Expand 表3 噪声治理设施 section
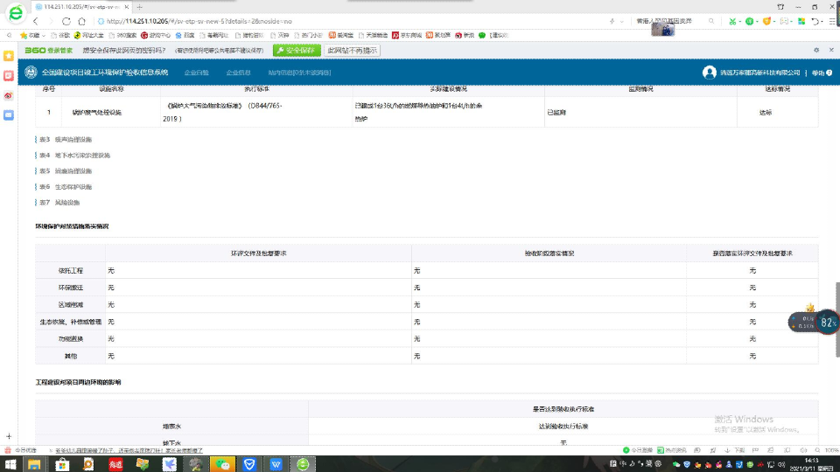Image resolution: width=840 pixels, height=472 pixels. pos(72,139)
